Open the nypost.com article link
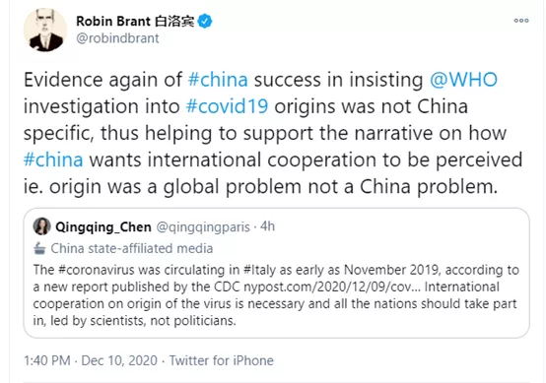Viewport: 546px width, 383px height. point(332,287)
